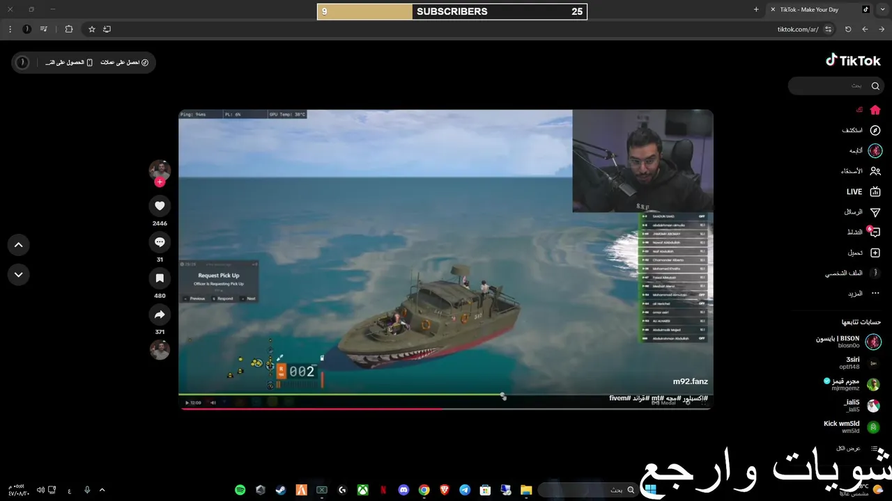892x501 pixels.
Task: Open the TikTok logo home link
Action: 853,61
